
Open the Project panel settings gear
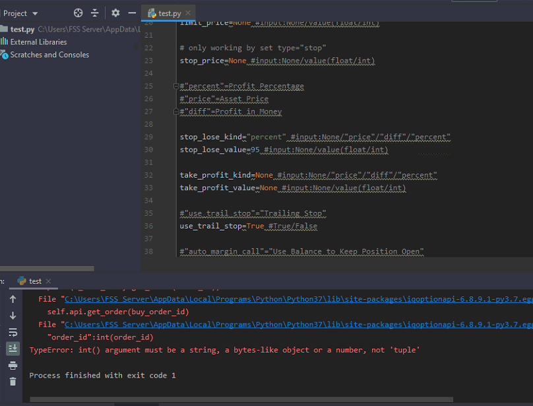(x=115, y=12)
